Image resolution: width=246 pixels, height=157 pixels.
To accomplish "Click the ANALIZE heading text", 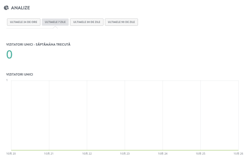I will pyautogui.click(x=21, y=8).
